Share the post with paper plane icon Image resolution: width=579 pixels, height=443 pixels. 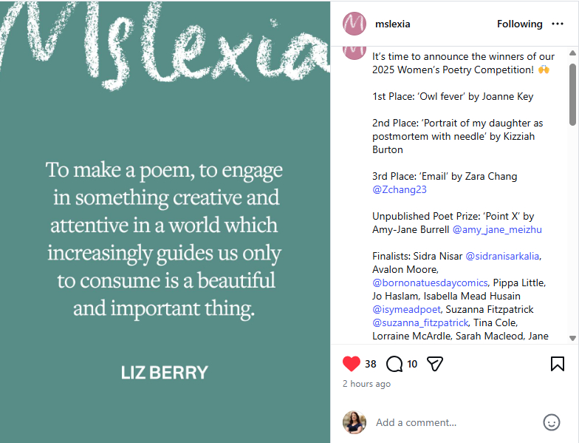pyautogui.click(x=435, y=364)
